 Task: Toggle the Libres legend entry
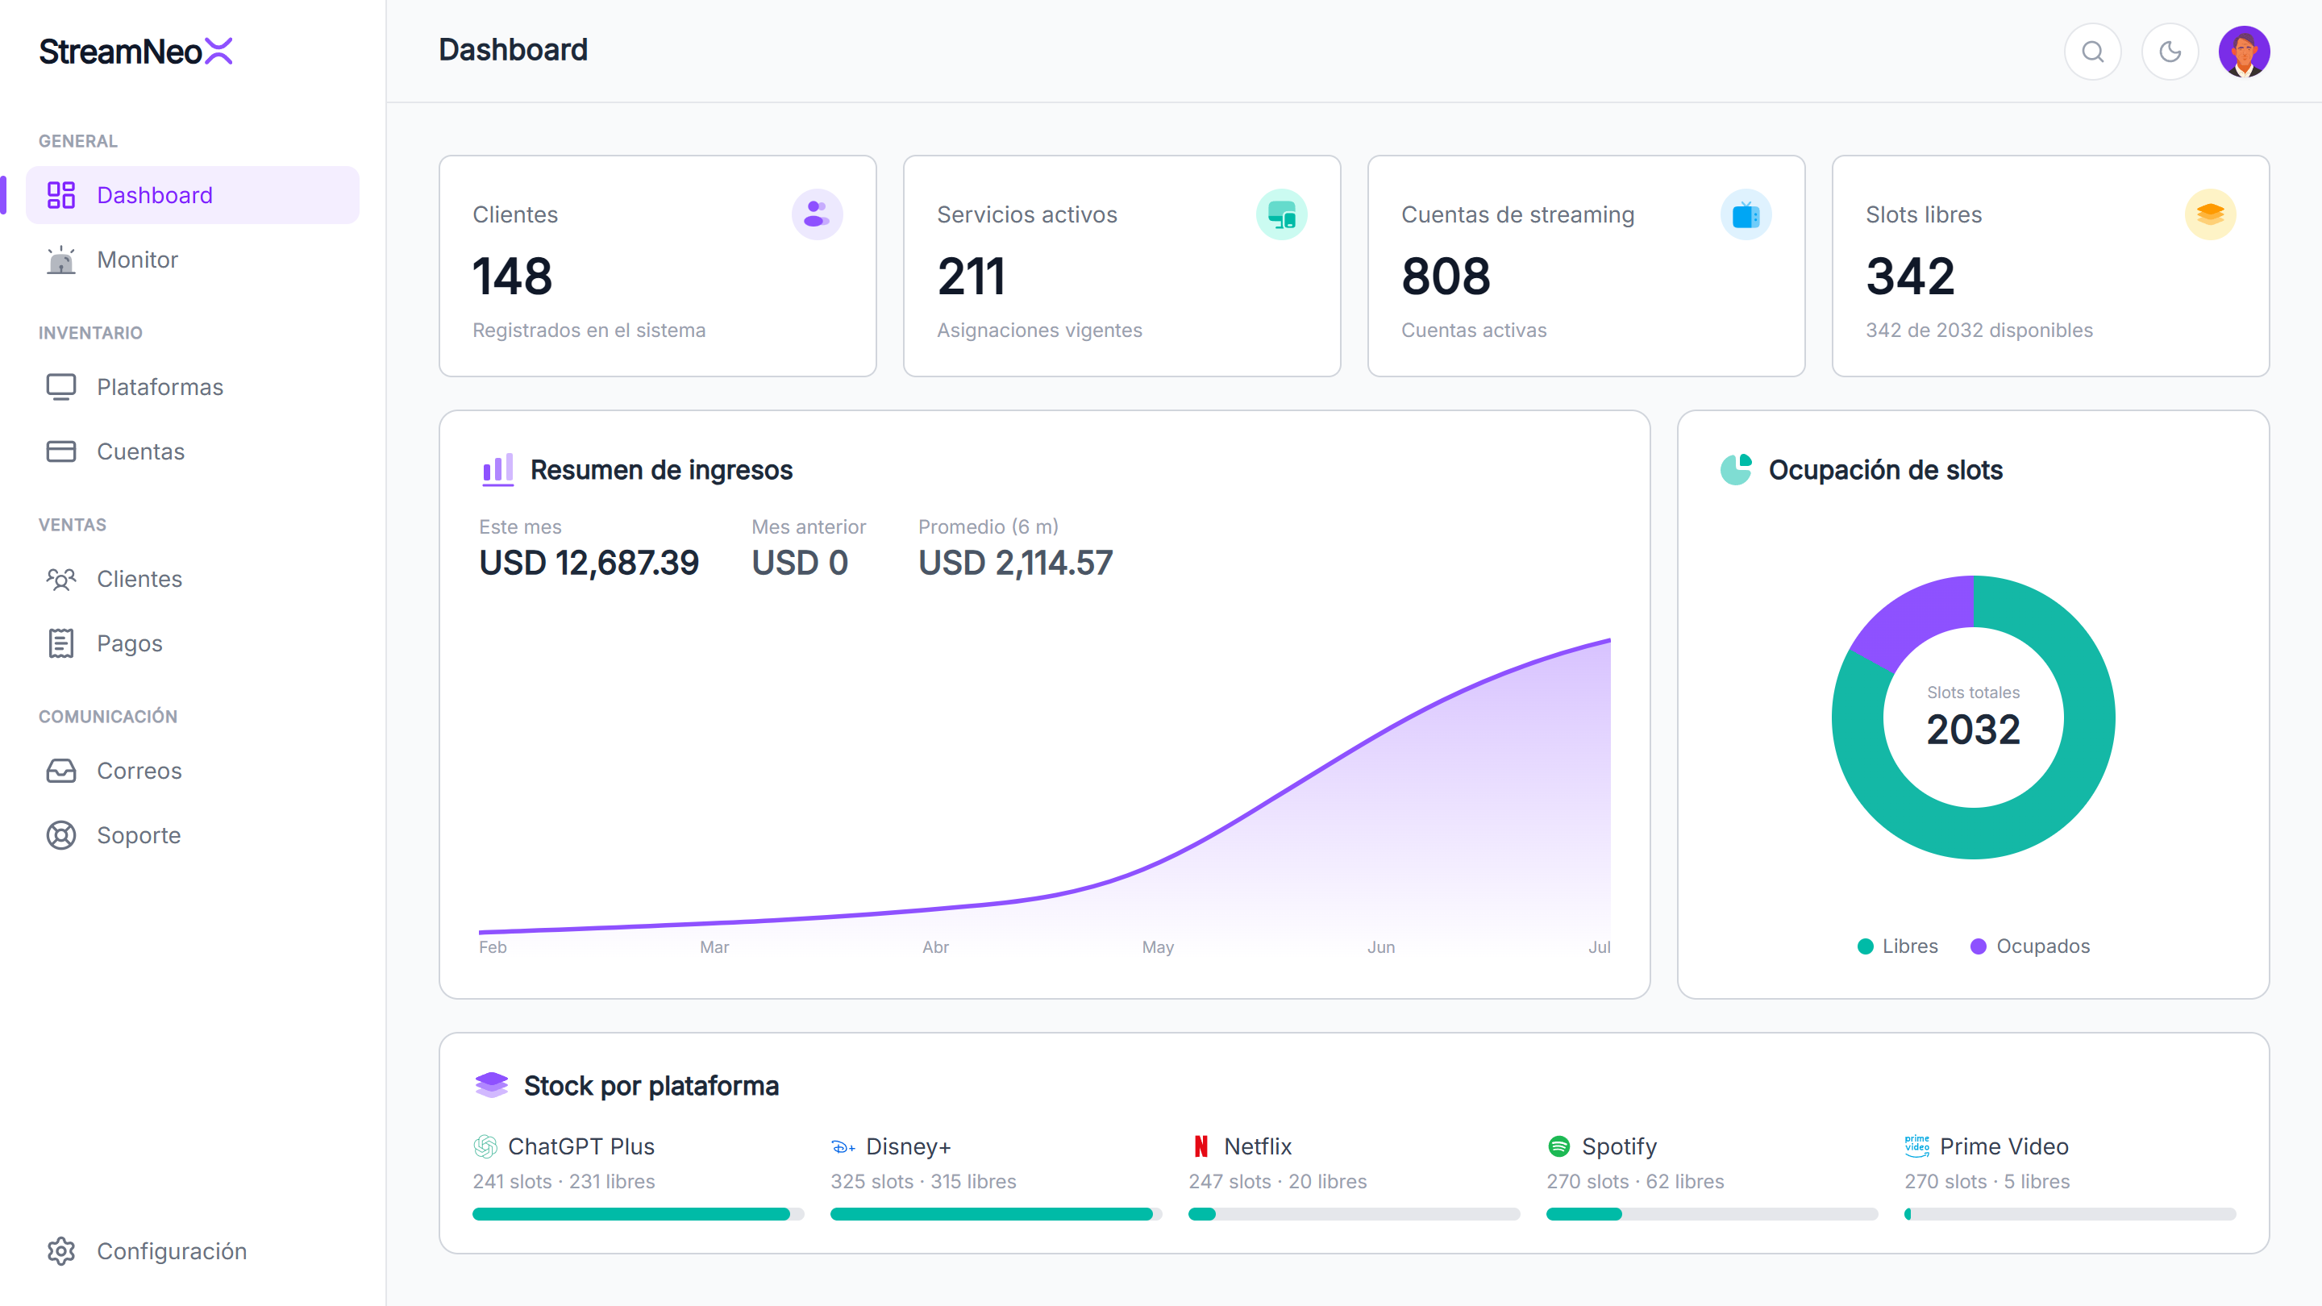pyautogui.click(x=1897, y=946)
